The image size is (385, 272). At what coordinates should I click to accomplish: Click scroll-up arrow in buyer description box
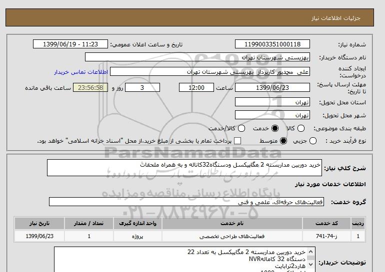[x=310, y=252]
